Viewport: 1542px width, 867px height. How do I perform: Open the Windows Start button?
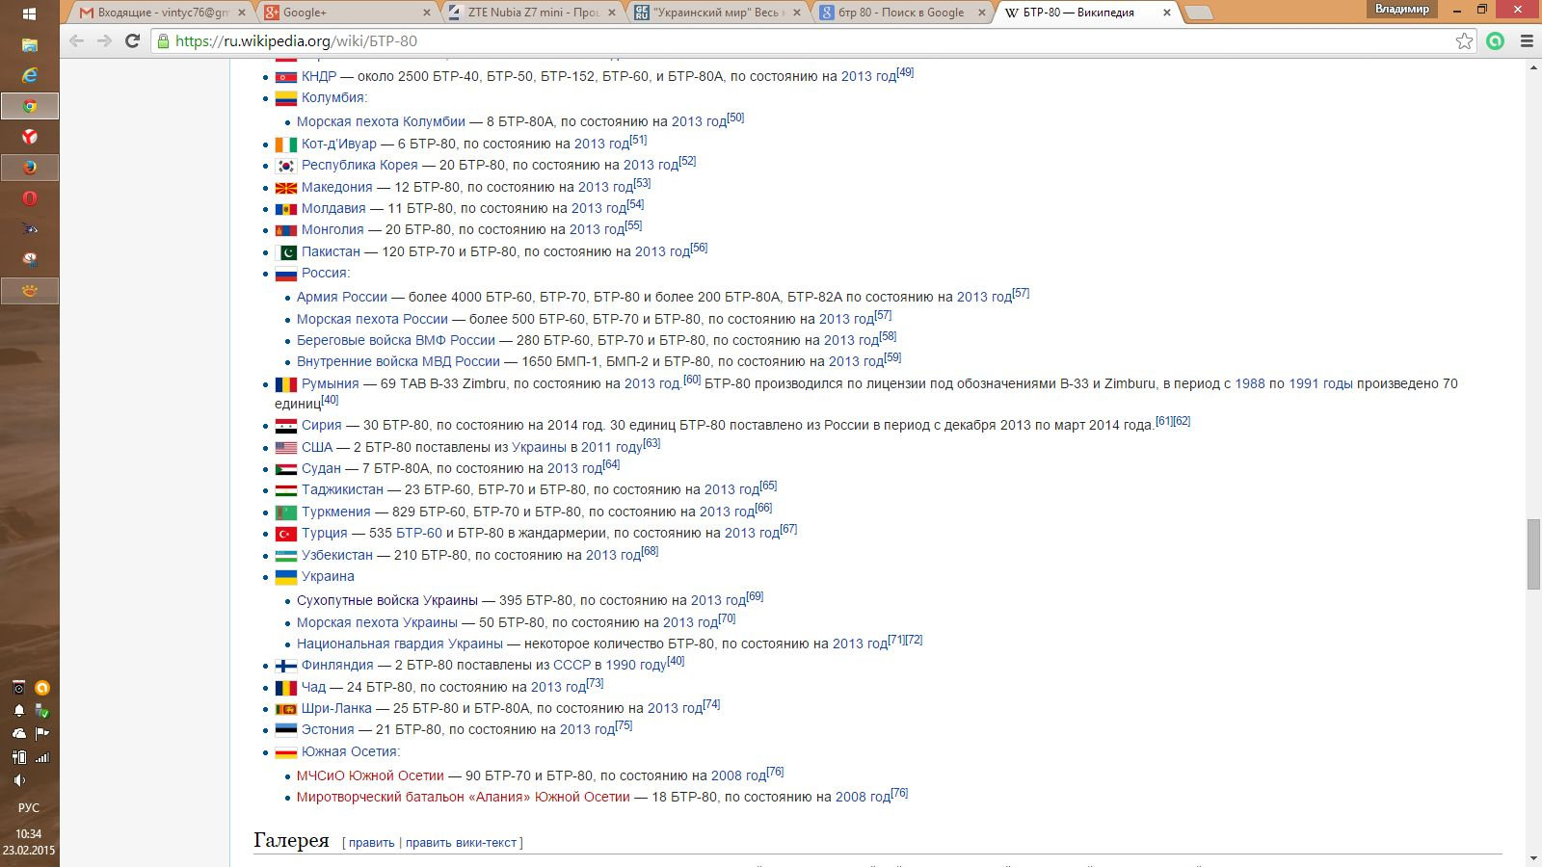29,13
